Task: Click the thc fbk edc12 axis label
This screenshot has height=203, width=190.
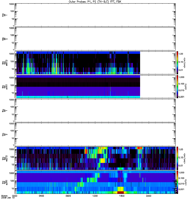Action: point(5,158)
